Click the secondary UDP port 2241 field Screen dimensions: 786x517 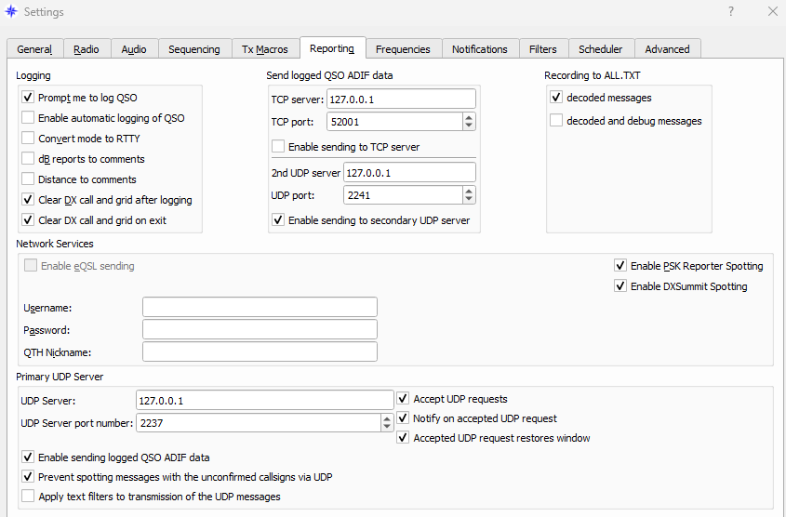pyautogui.click(x=403, y=195)
